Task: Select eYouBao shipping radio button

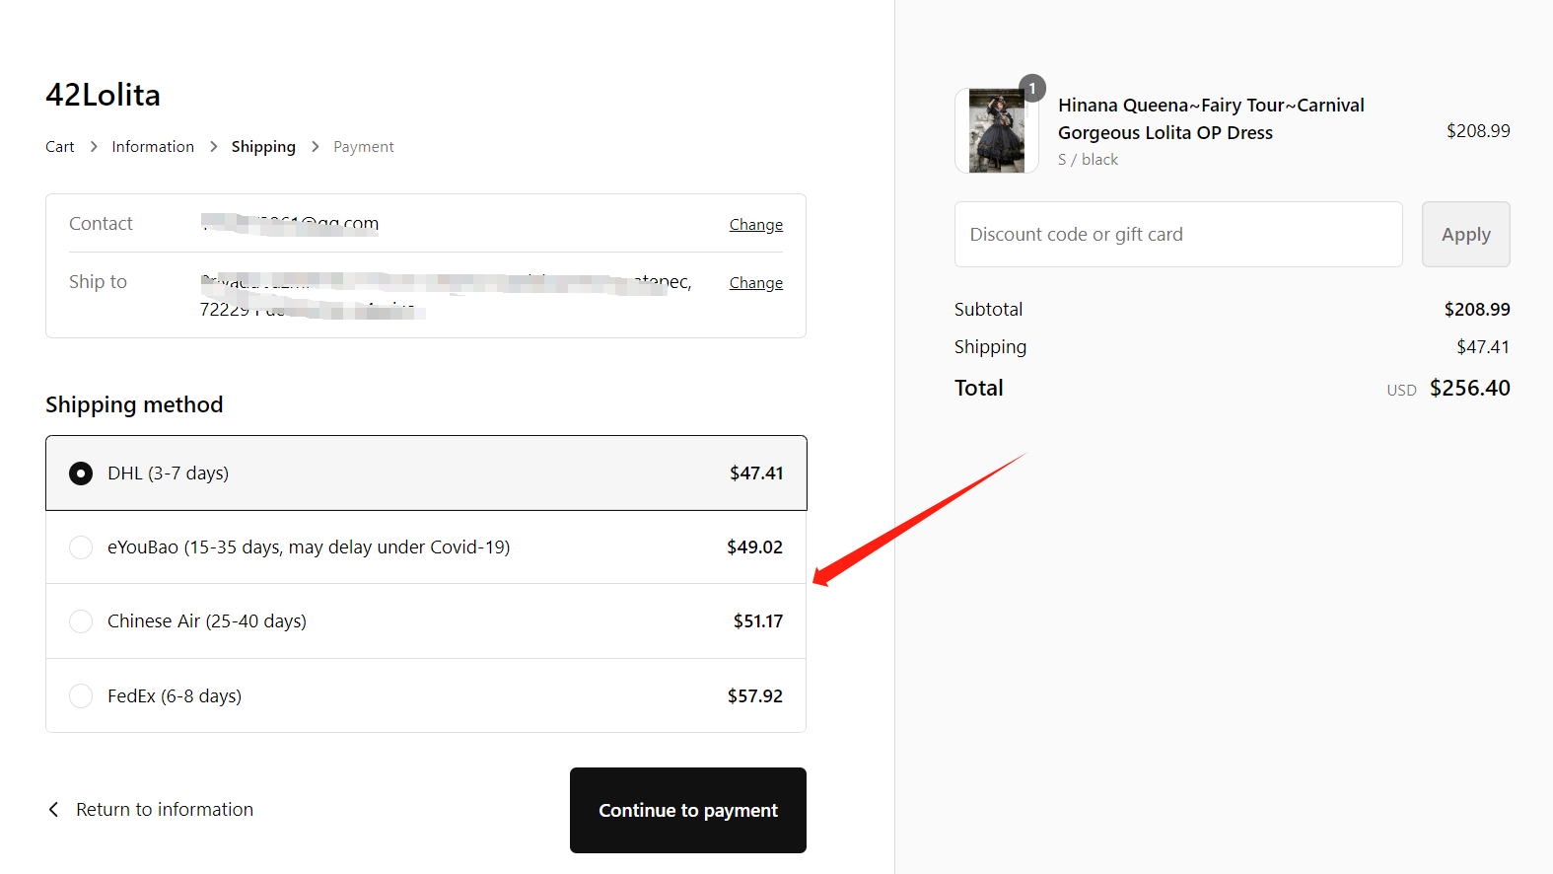Action: [x=81, y=547]
